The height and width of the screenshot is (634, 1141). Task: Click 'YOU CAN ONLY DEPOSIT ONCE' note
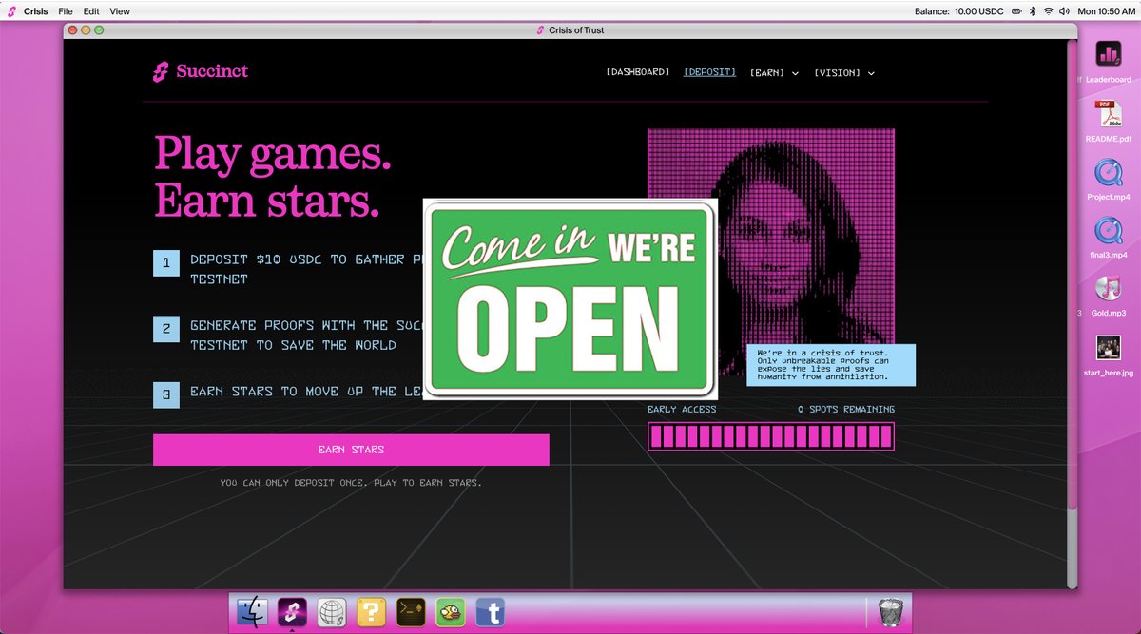[x=351, y=483]
